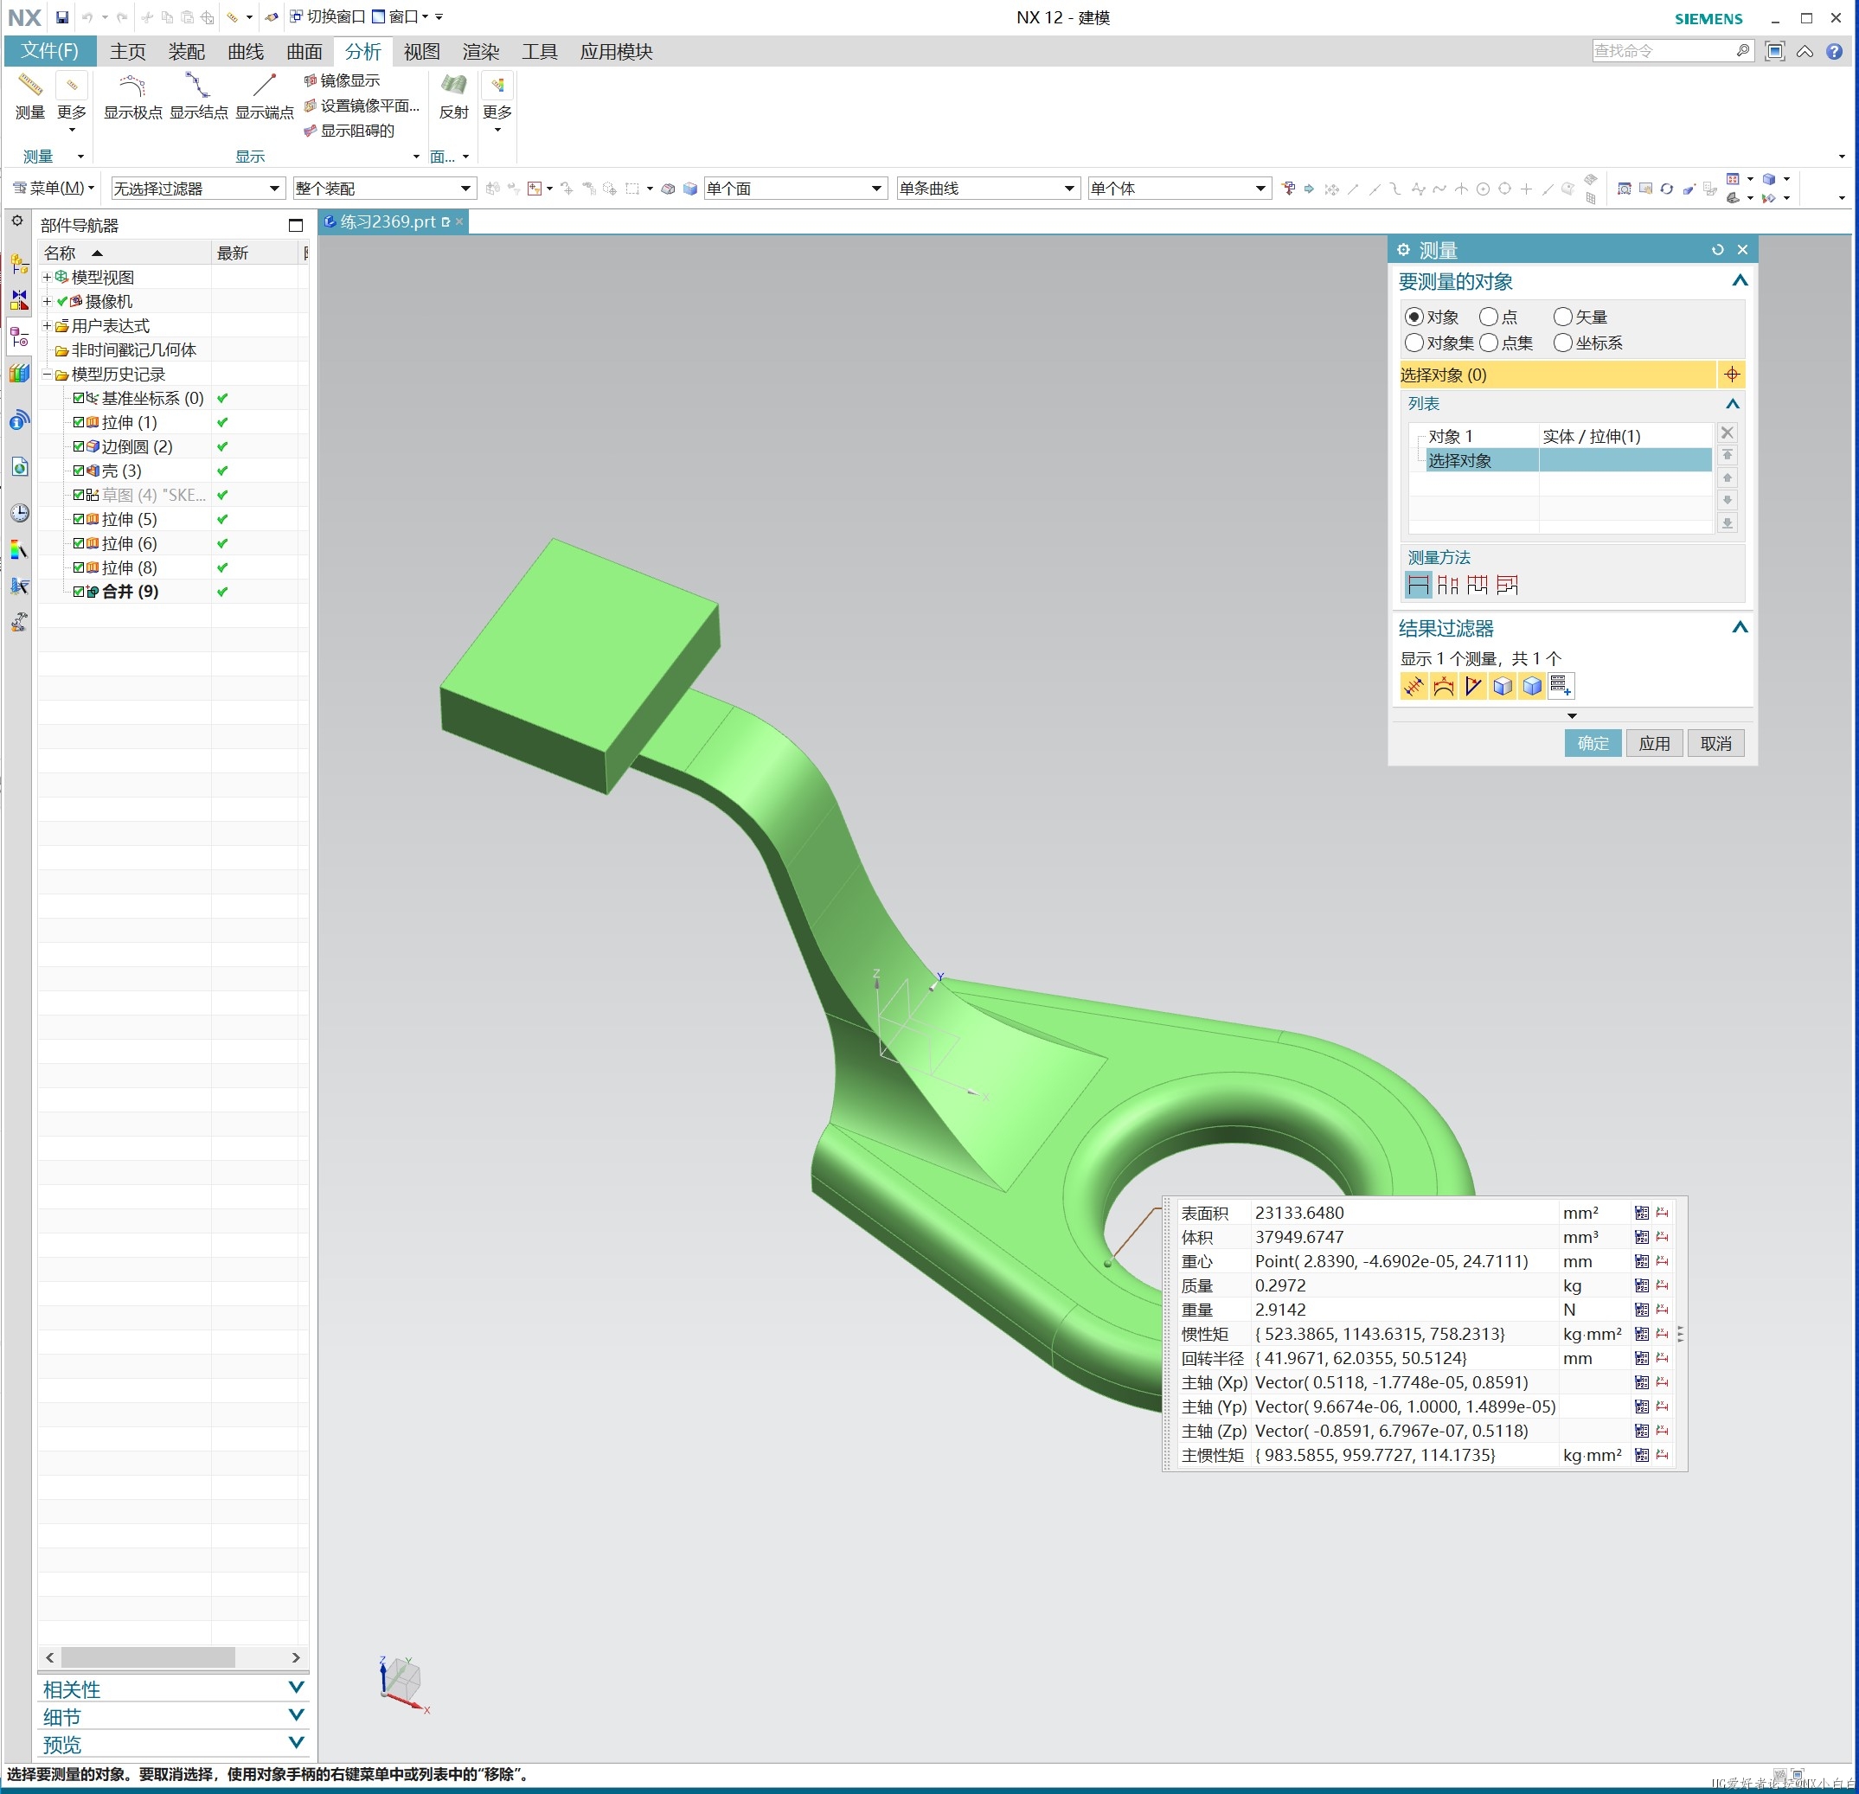The image size is (1859, 1794).
Task: Toggle checkbox for 拉伸 (1) feature
Action: pyautogui.click(x=79, y=422)
